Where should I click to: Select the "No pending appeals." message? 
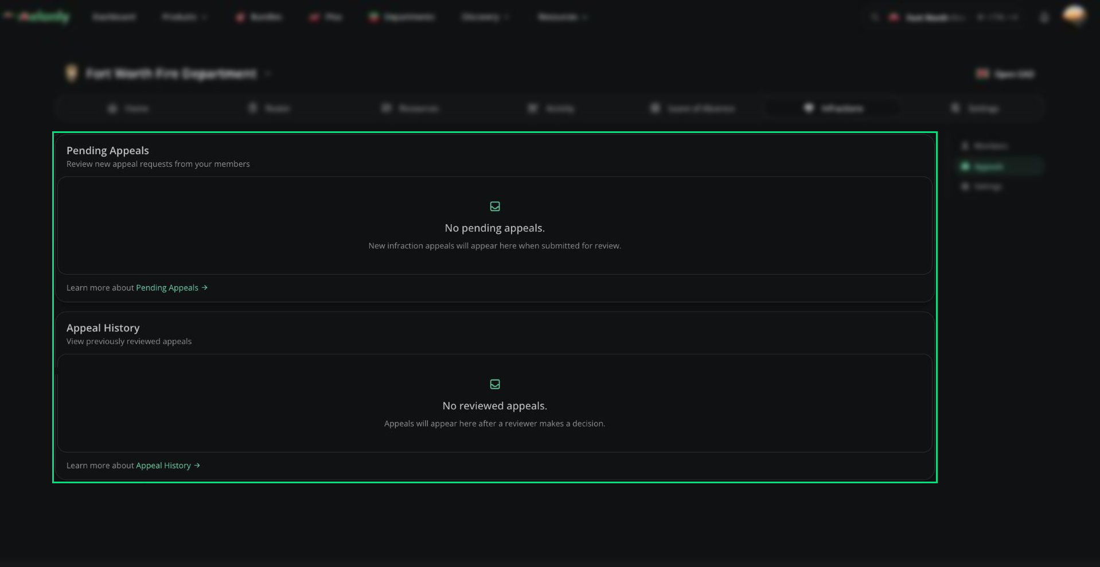coord(495,228)
